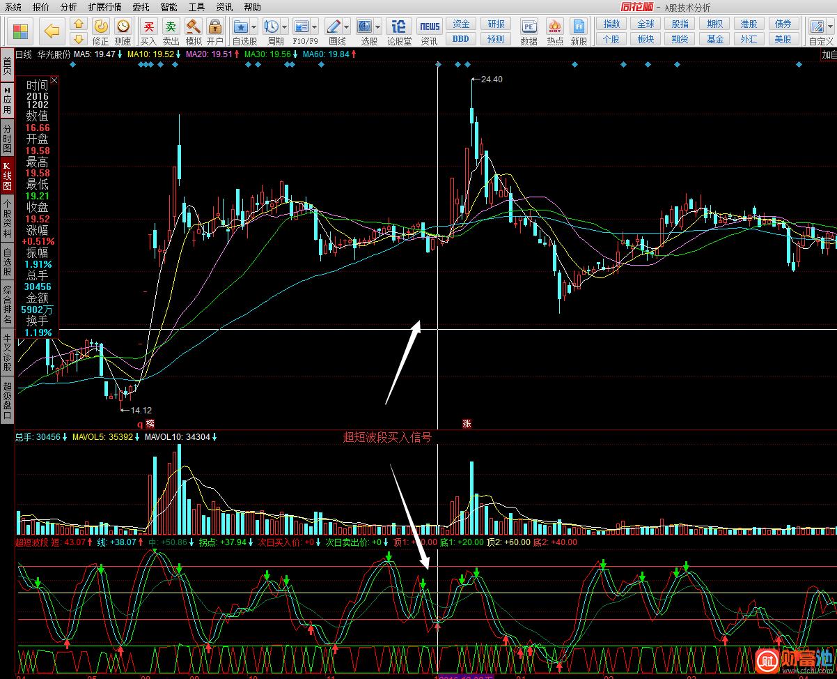
Task: Switch to the 应用 sidebar tab
Action: coord(7,100)
